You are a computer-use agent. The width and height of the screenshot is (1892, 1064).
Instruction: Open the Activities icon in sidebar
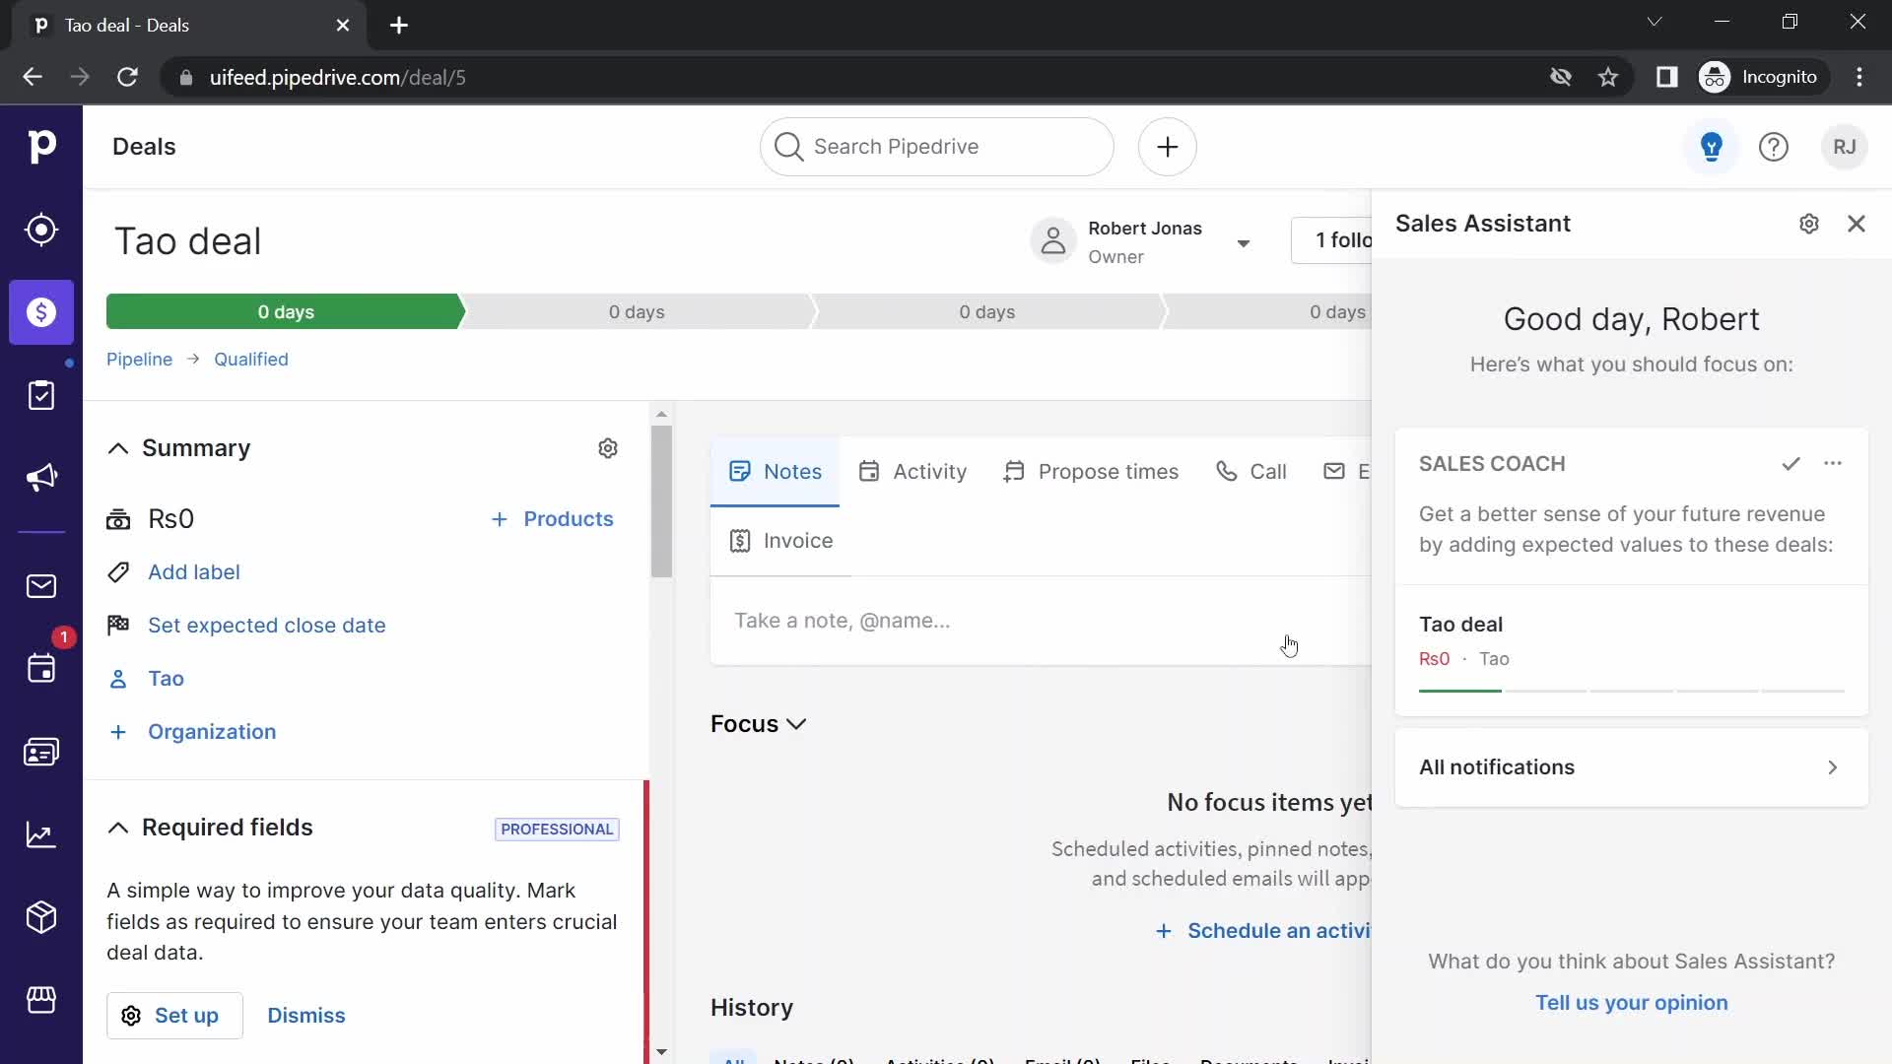[x=40, y=668]
